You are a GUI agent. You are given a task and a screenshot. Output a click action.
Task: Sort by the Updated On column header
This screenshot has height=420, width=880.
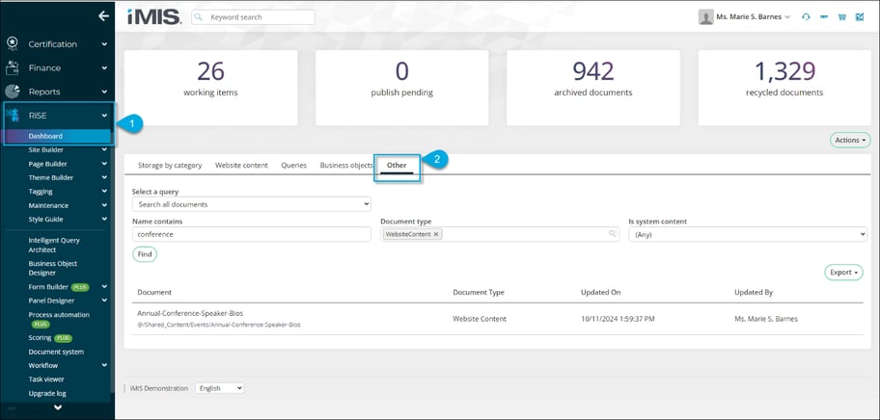coord(600,292)
